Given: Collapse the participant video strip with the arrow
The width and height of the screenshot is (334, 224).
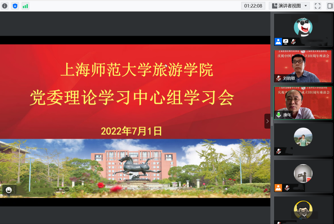Looking at the screenshot, I should click(267, 121).
